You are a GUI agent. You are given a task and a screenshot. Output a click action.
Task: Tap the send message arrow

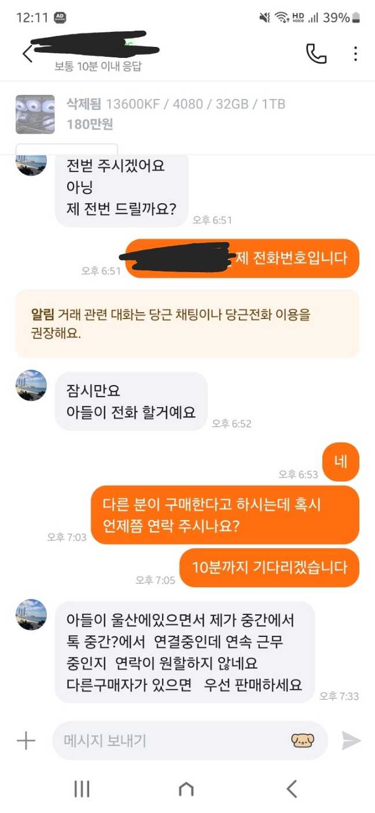tap(351, 741)
